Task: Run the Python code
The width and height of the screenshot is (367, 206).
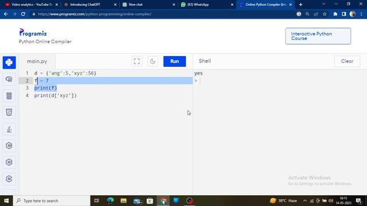Action: (x=174, y=61)
